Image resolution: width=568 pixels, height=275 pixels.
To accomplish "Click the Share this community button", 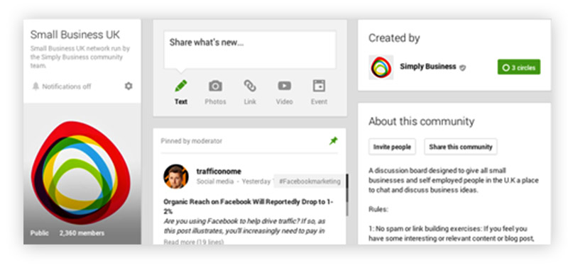I will [460, 147].
